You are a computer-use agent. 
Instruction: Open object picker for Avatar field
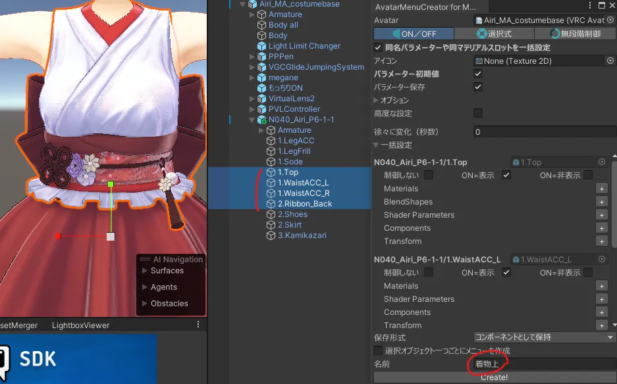[610, 20]
